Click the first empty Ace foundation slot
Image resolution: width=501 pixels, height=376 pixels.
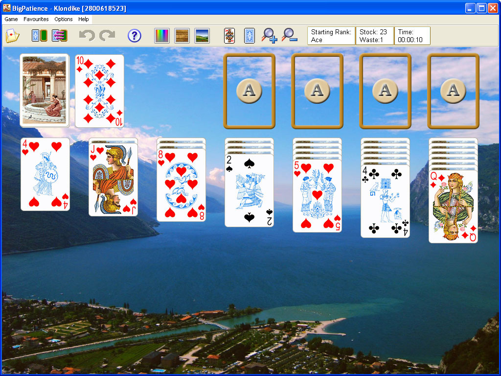point(249,91)
